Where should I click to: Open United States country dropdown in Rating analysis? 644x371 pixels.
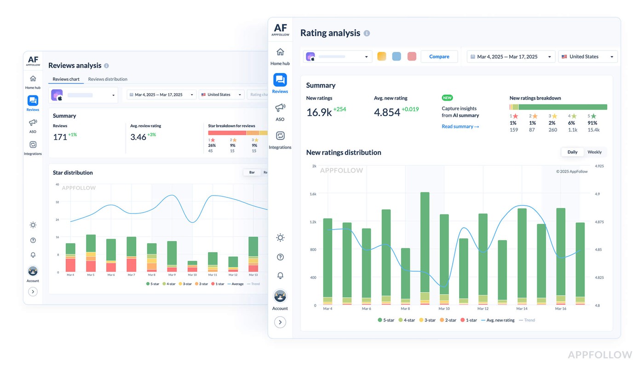pyautogui.click(x=587, y=56)
